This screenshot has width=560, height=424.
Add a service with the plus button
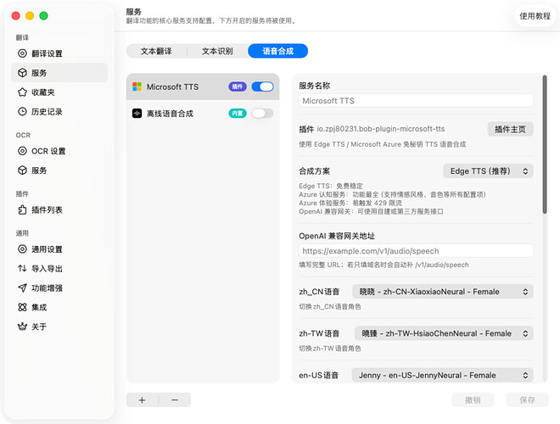point(143,400)
